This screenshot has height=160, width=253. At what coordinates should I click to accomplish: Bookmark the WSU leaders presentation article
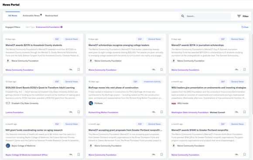pos(244,112)
